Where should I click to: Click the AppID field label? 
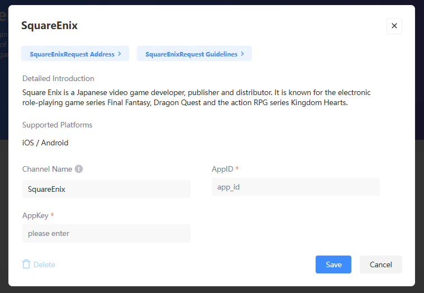[222, 169]
